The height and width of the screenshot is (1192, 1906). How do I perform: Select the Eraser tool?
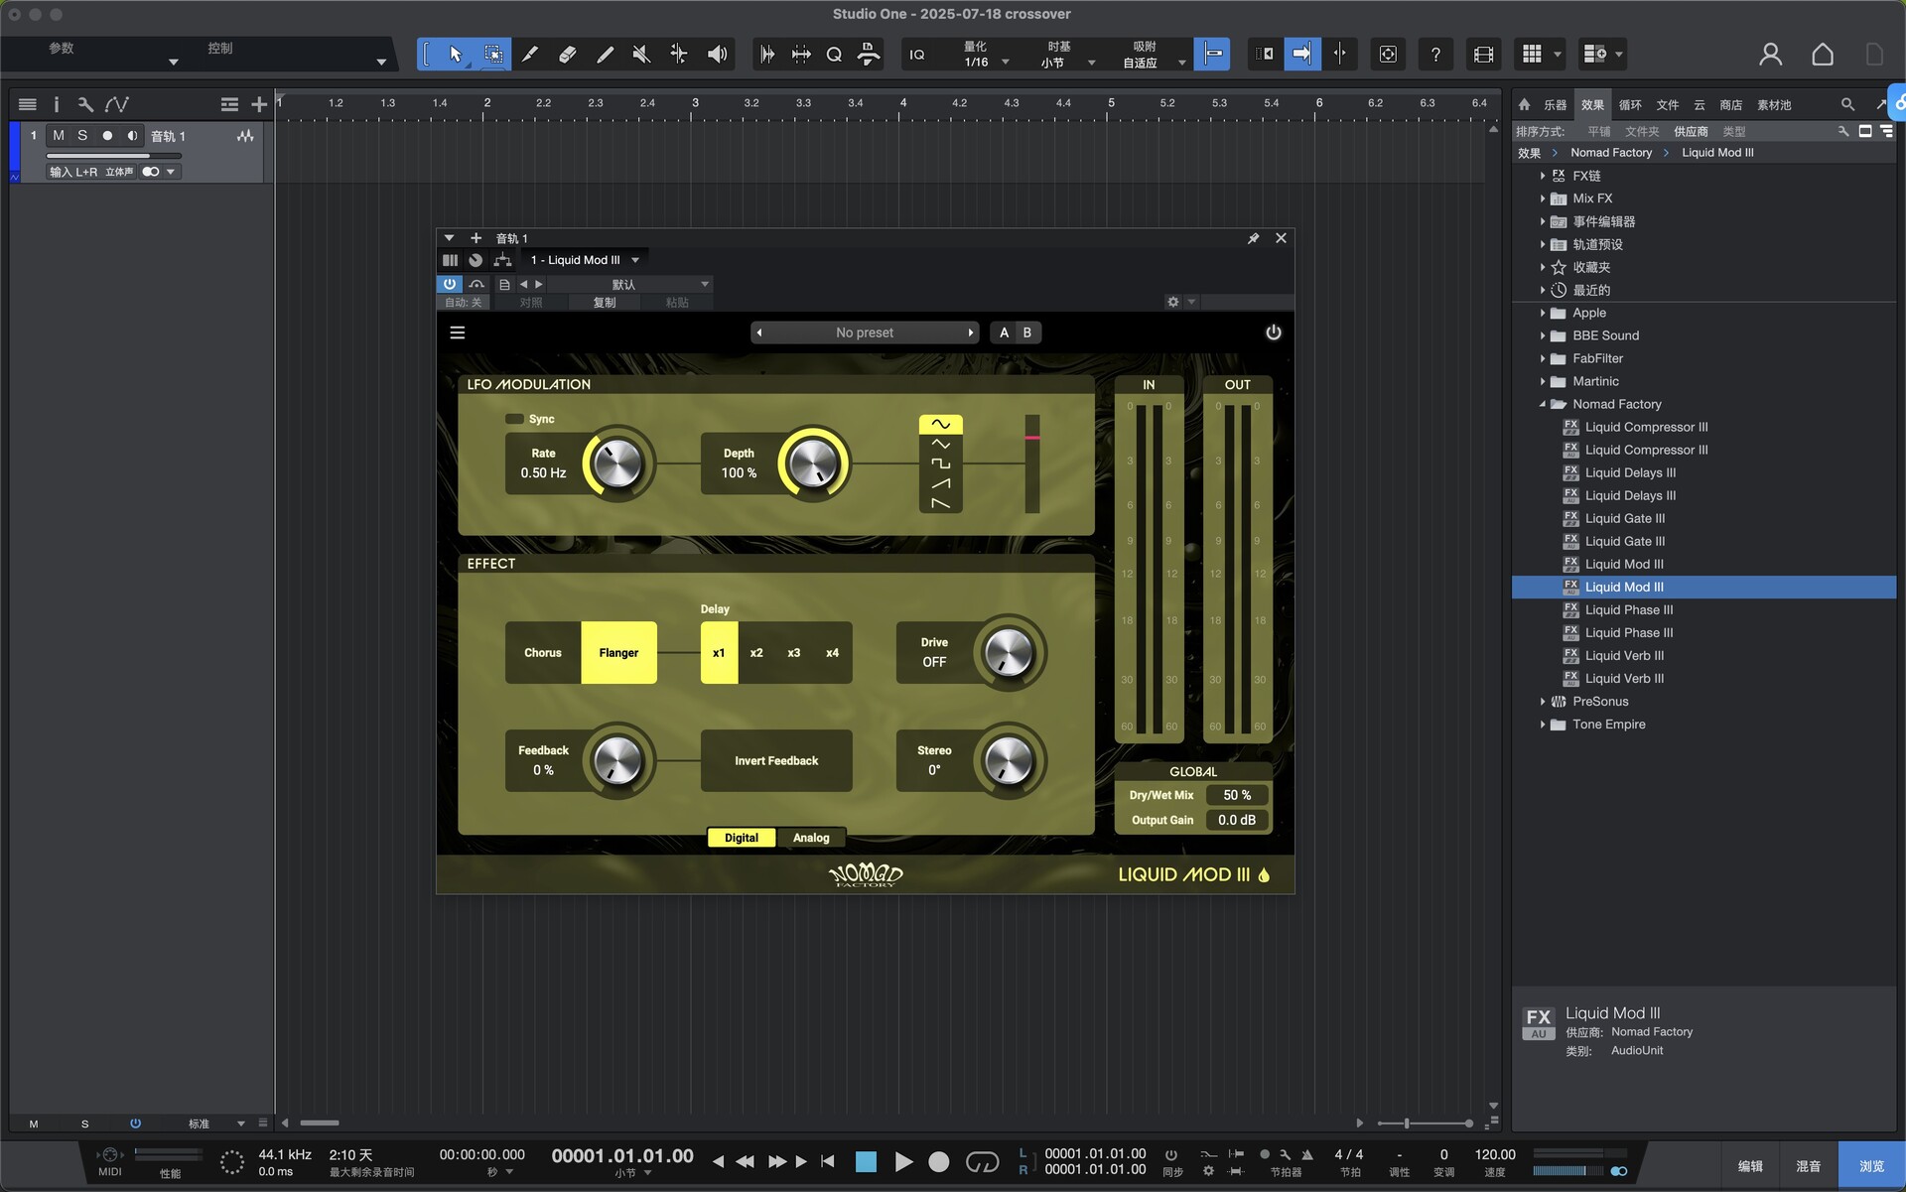(568, 55)
